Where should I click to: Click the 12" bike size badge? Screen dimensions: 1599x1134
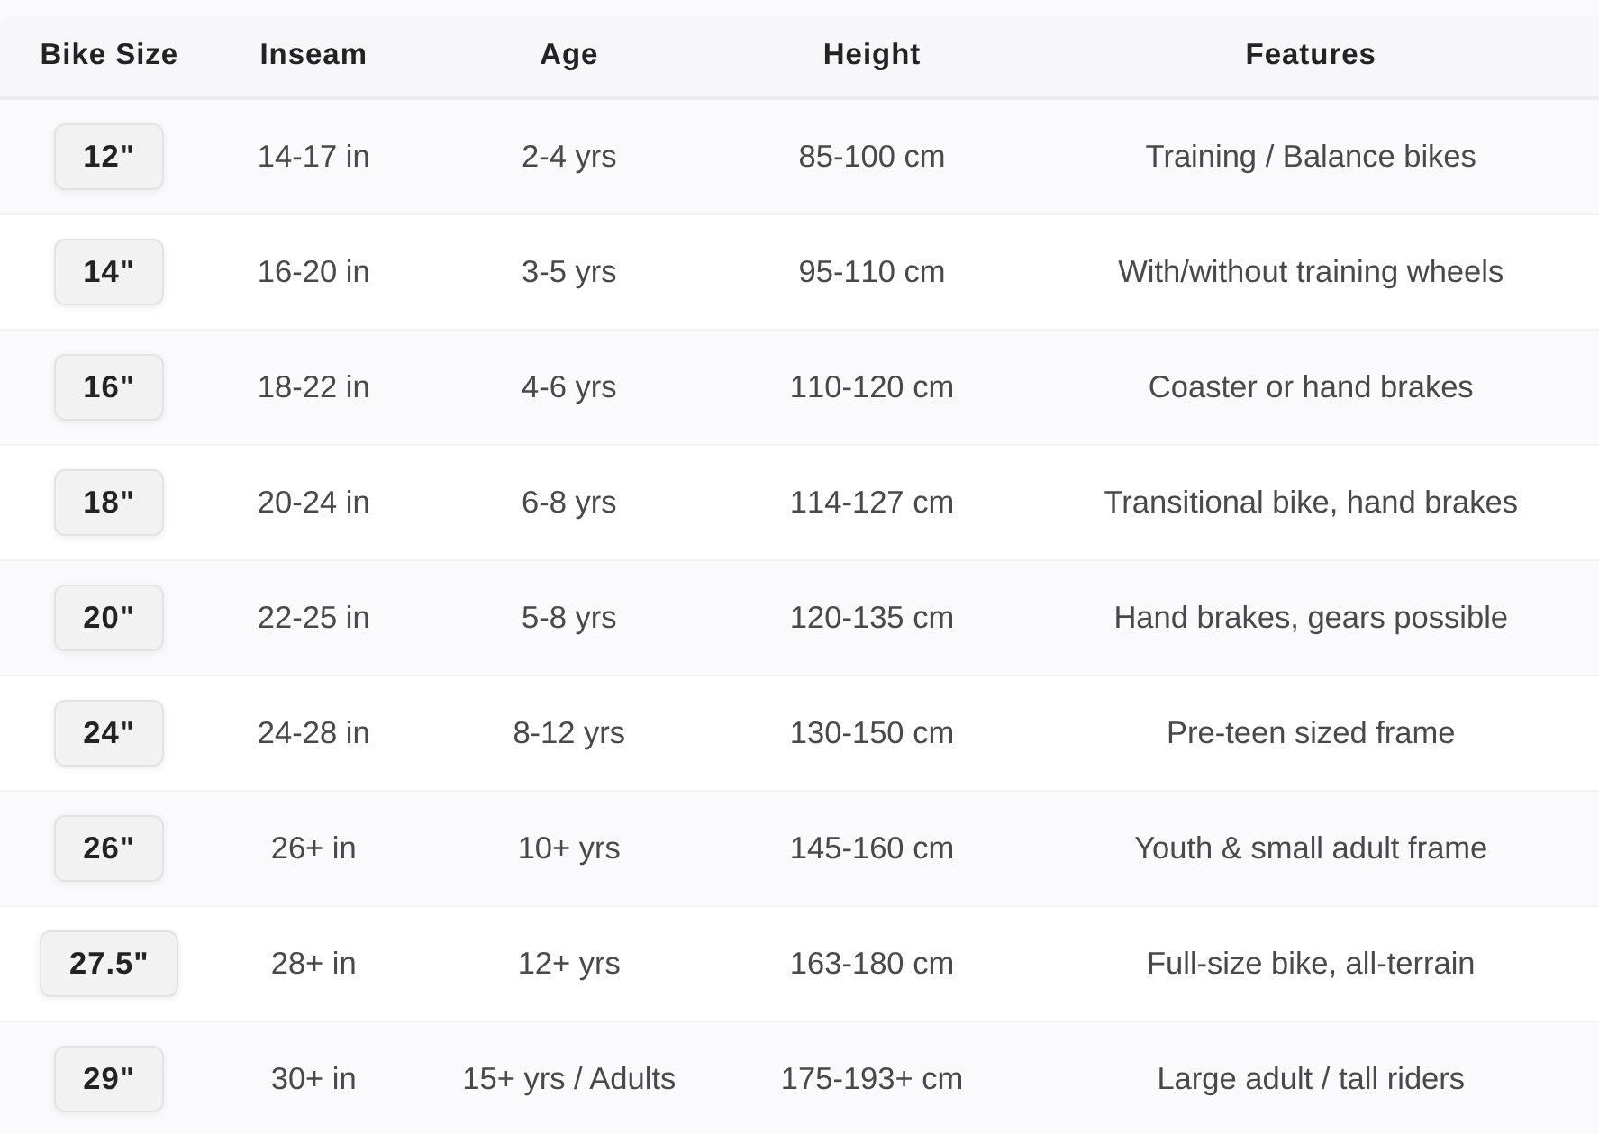tap(109, 157)
